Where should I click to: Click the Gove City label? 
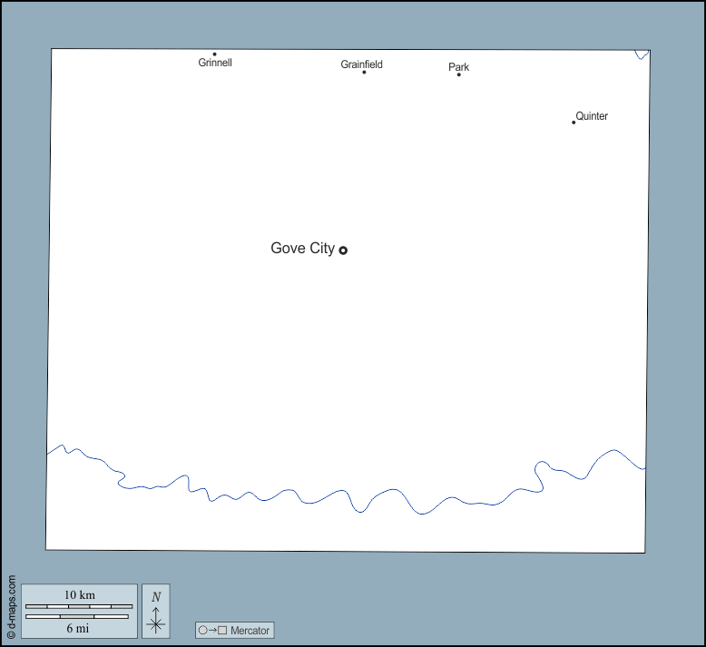tap(302, 248)
